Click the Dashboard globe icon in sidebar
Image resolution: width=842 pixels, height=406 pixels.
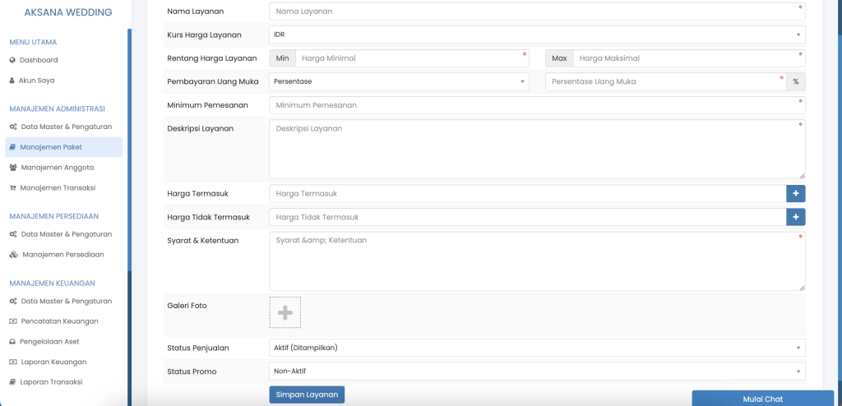[12, 60]
